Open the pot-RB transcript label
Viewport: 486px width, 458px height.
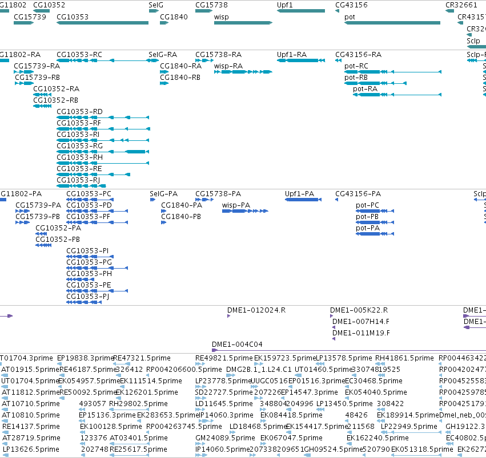356,78
